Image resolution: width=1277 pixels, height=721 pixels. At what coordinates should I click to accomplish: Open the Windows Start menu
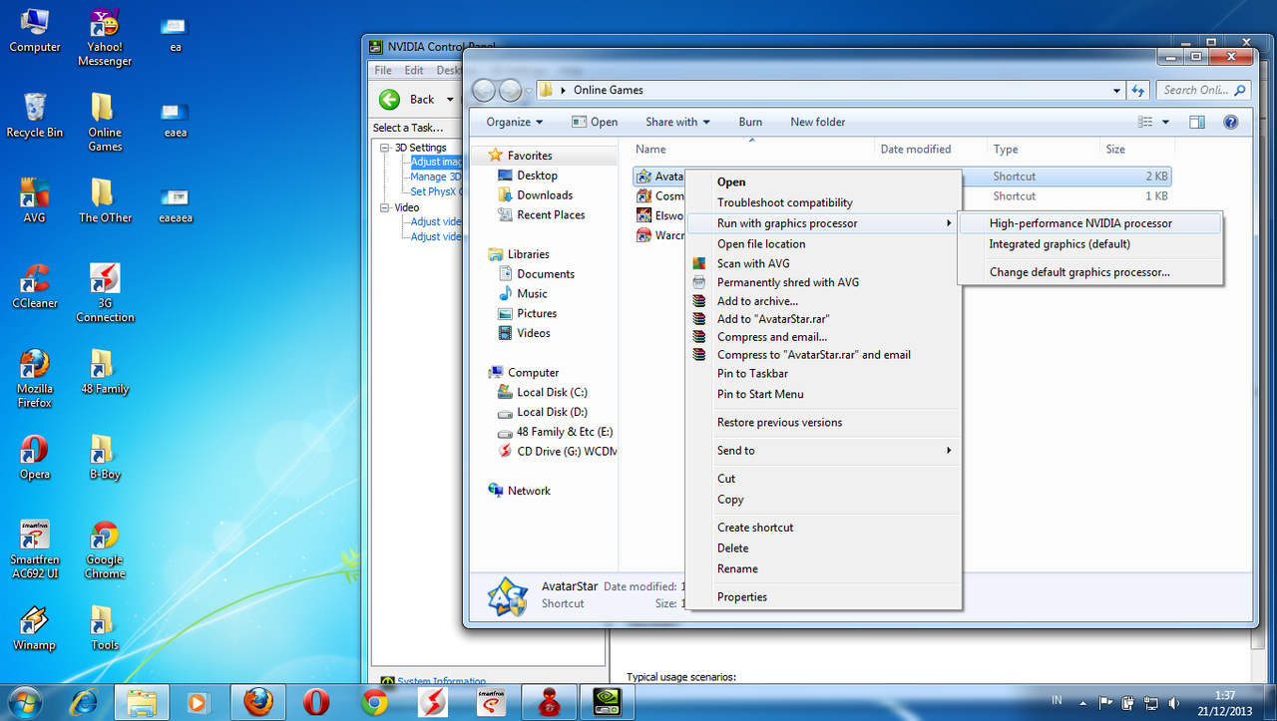24,702
